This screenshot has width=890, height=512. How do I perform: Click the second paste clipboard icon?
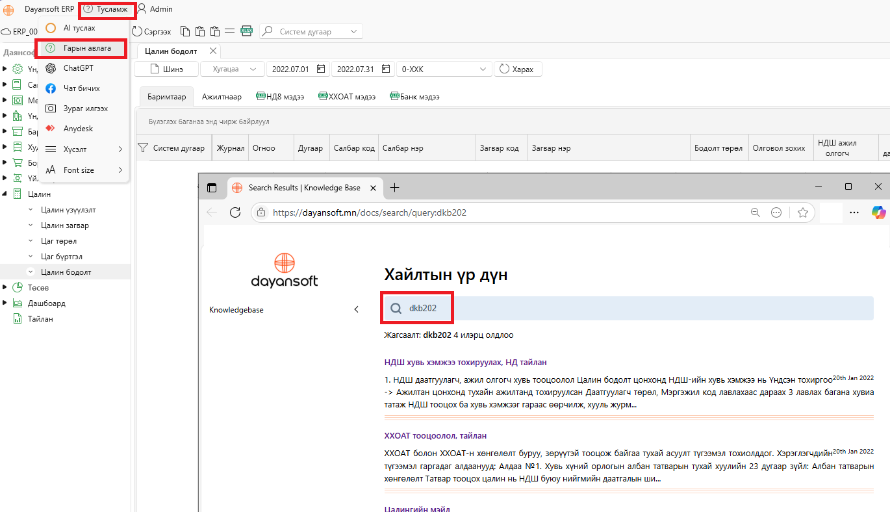215,31
